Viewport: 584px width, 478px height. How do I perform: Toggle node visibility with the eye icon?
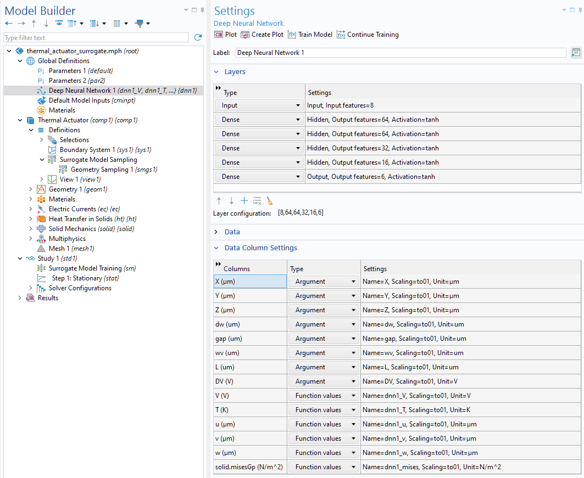(x=59, y=24)
